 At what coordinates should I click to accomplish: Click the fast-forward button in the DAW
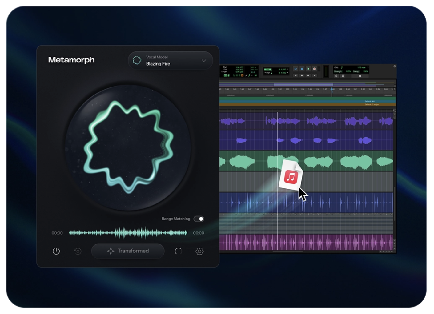(x=308, y=75)
